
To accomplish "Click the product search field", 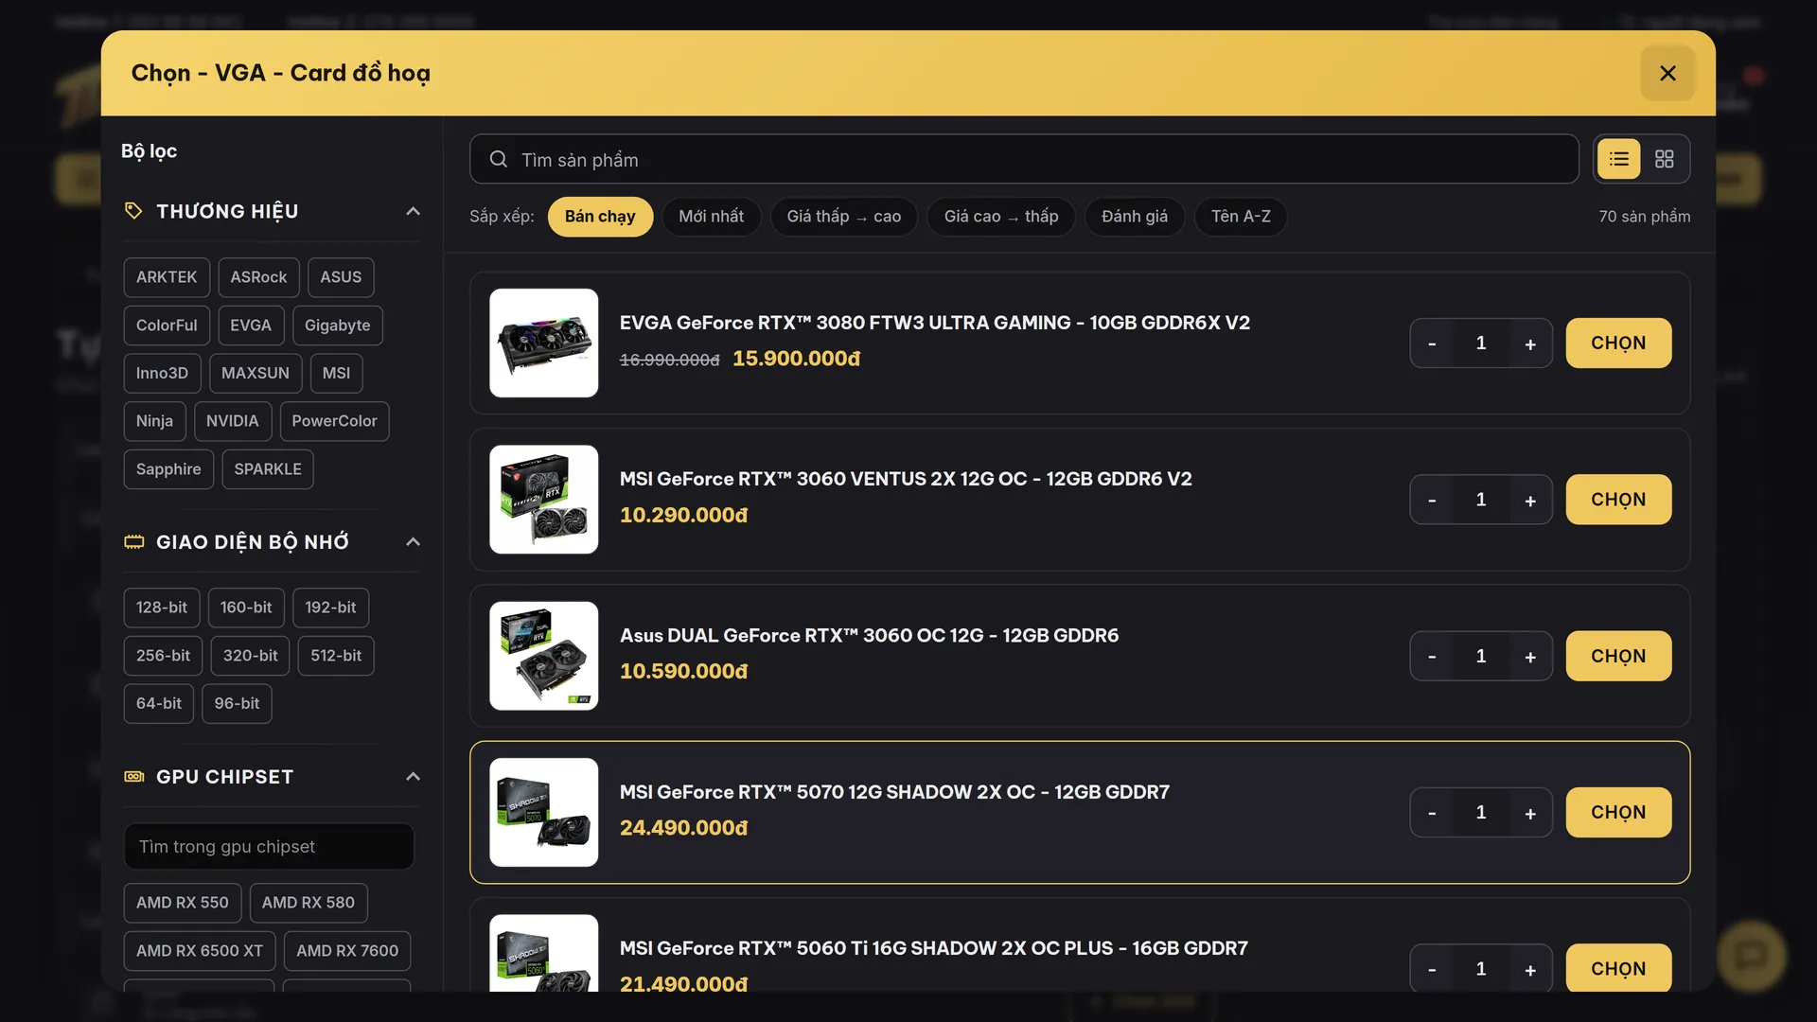I will (x=1024, y=159).
